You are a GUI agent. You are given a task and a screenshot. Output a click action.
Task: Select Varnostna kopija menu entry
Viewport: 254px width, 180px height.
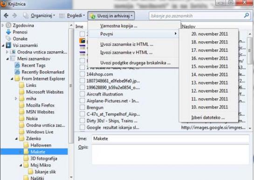(134, 26)
